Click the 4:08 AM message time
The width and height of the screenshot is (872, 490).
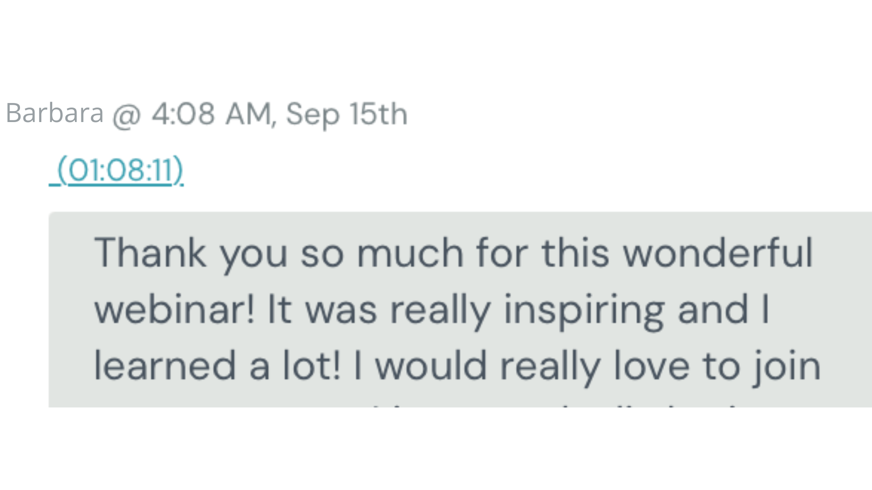coord(212,113)
